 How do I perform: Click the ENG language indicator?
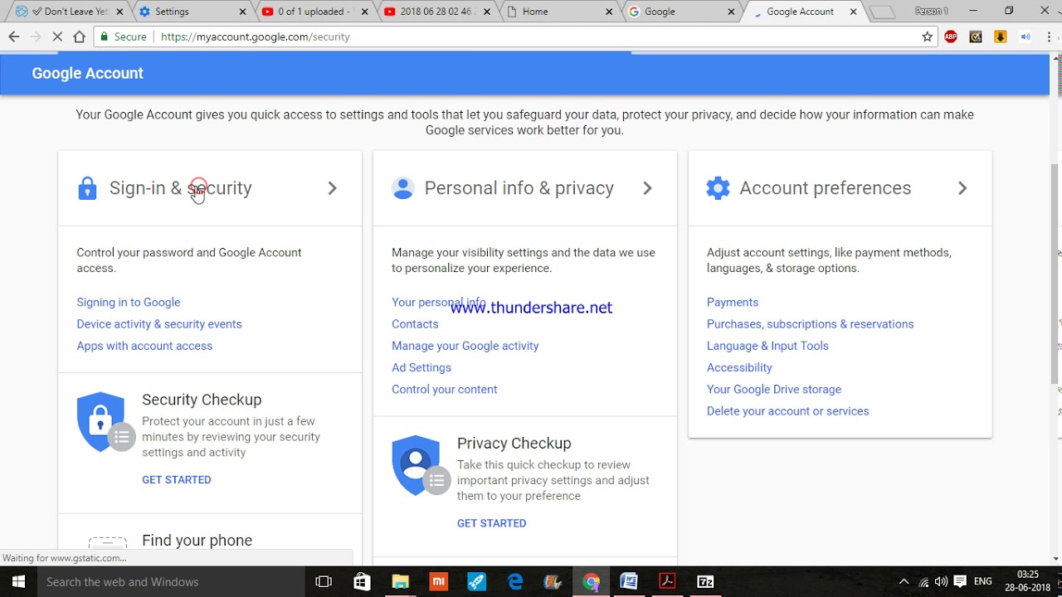pos(982,582)
